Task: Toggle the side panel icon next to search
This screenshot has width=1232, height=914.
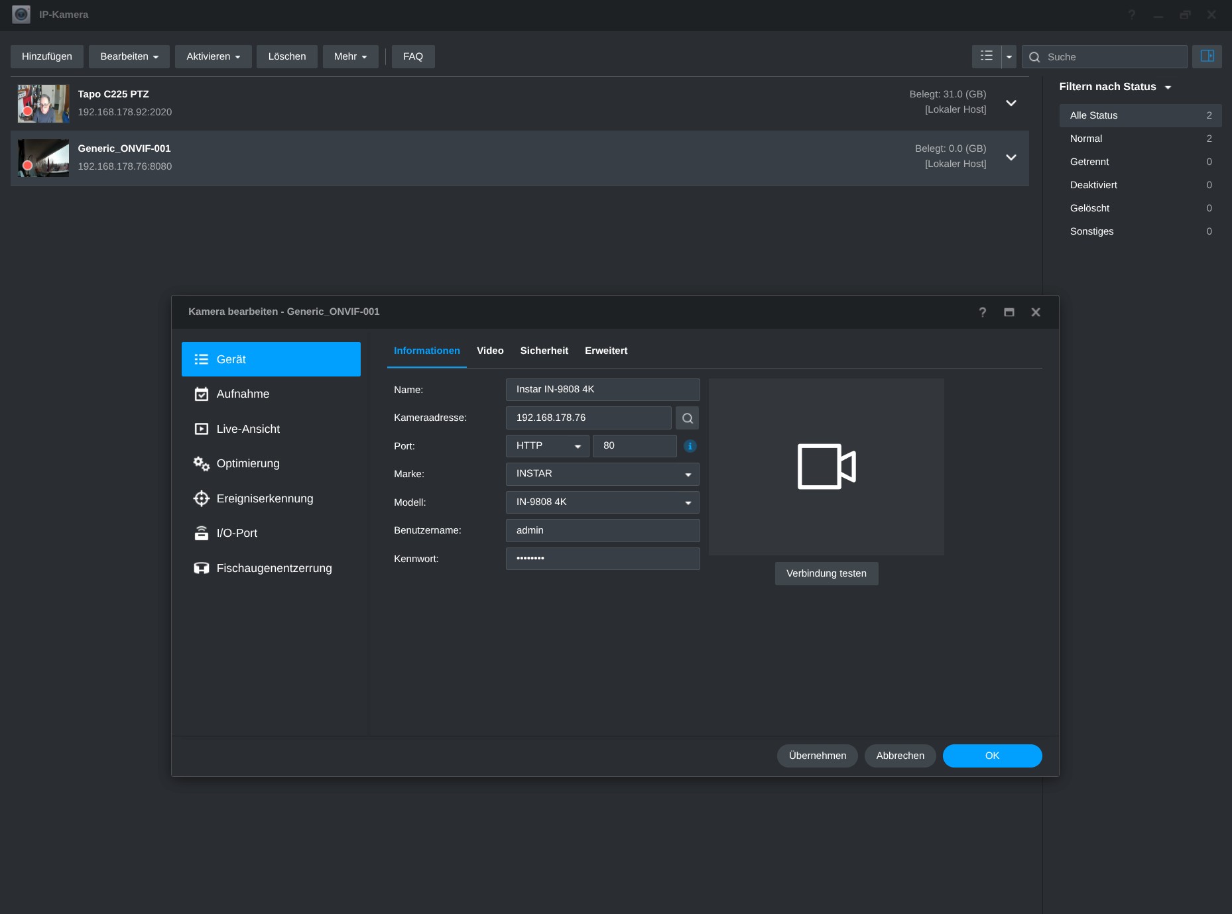Action: pyautogui.click(x=1206, y=56)
